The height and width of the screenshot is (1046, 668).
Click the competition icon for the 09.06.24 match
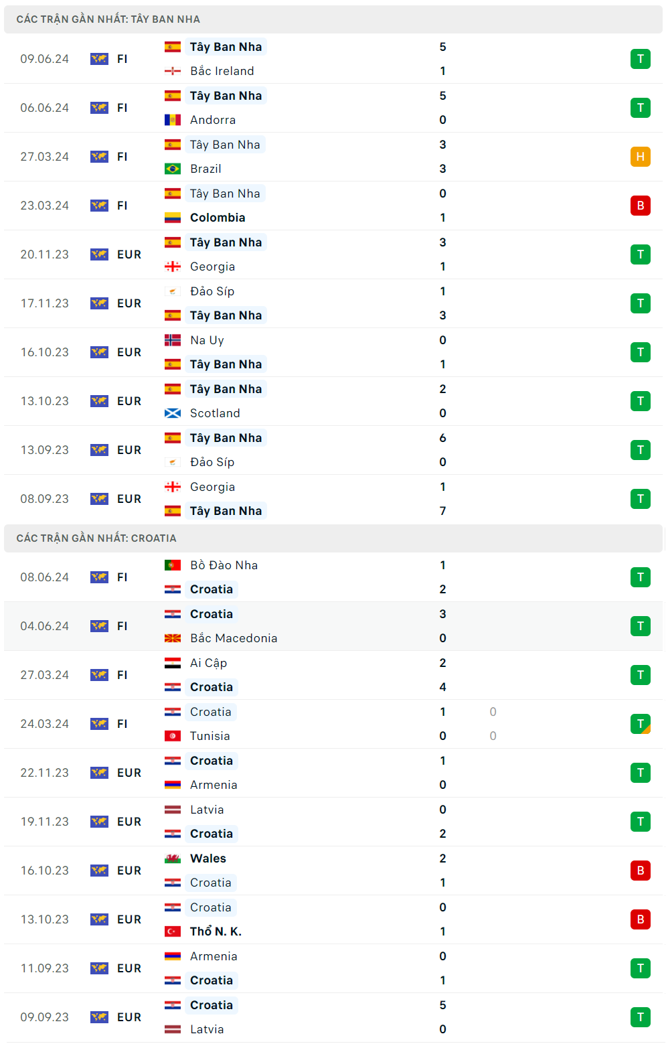point(99,59)
